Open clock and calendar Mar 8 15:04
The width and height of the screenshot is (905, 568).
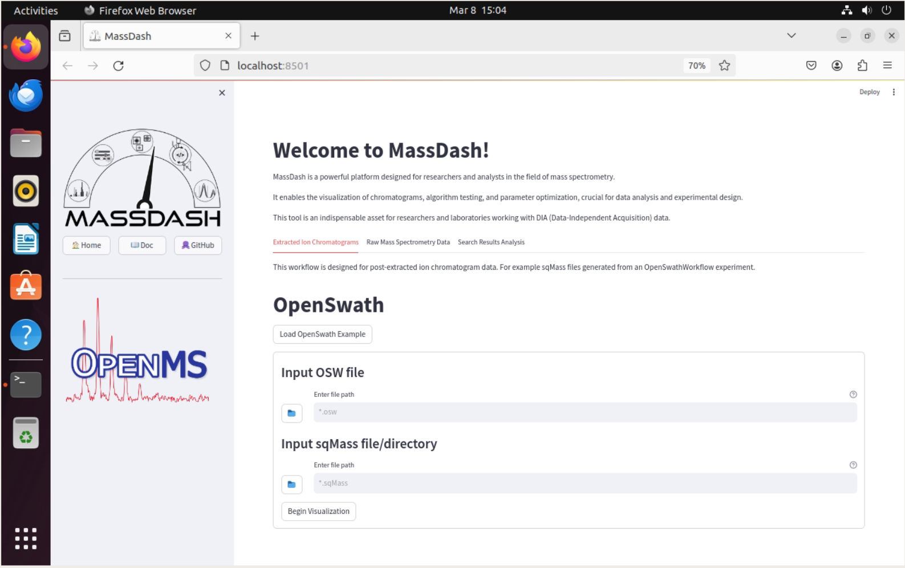[478, 10]
